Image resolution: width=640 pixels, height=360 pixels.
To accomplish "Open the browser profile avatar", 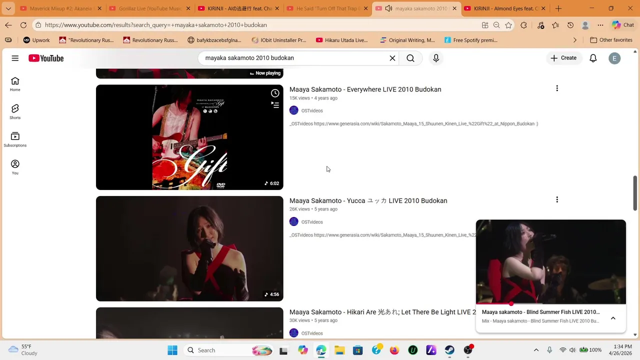I will click(585, 25).
